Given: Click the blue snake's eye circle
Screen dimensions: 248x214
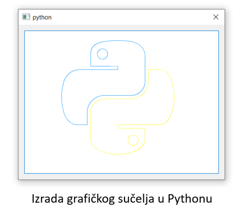Looking at the screenshot, I should tap(103, 54).
